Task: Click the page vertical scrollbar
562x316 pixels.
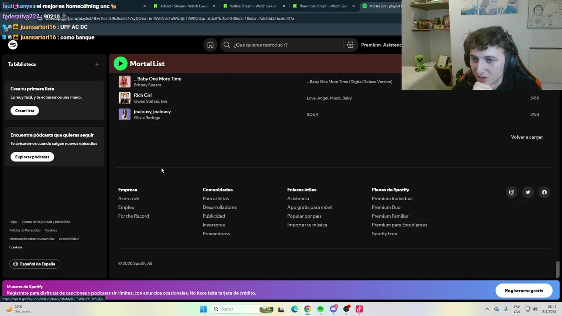Action: pyautogui.click(x=558, y=269)
